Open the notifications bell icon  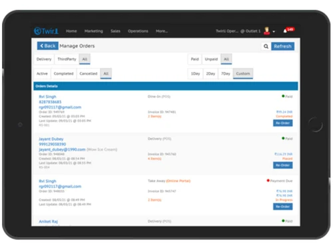(285, 31)
